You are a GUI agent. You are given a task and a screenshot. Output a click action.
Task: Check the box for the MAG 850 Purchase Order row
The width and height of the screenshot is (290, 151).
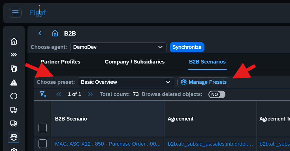click(42, 144)
